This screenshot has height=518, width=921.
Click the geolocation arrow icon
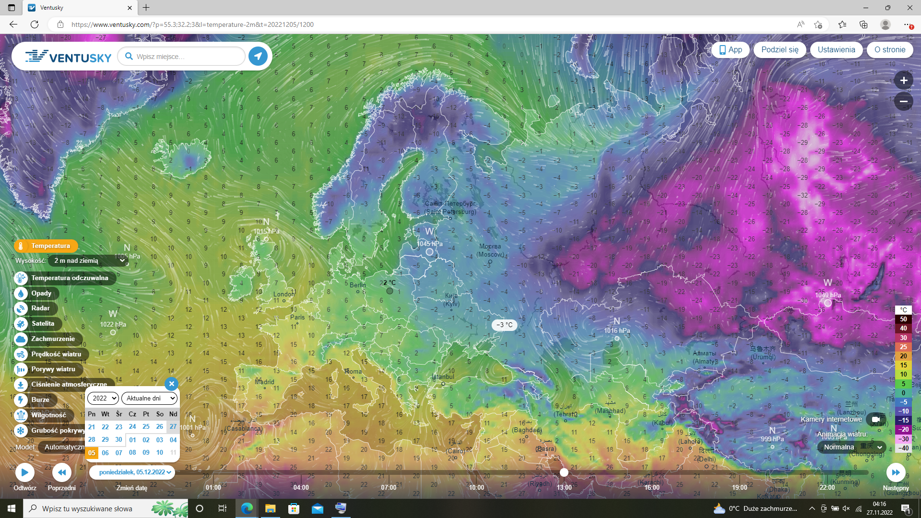pyautogui.click(x=258, y=56)
